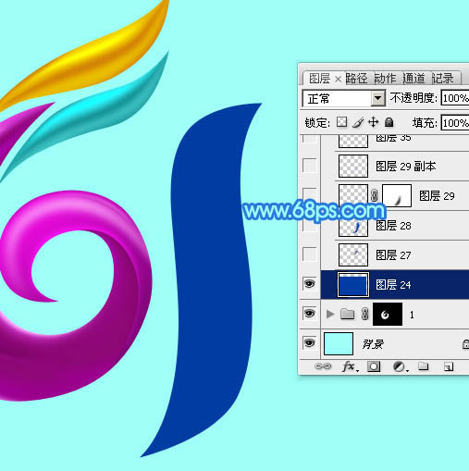
Task: Hide the 背景 layer eye icon
Action: tap(309, 343)
